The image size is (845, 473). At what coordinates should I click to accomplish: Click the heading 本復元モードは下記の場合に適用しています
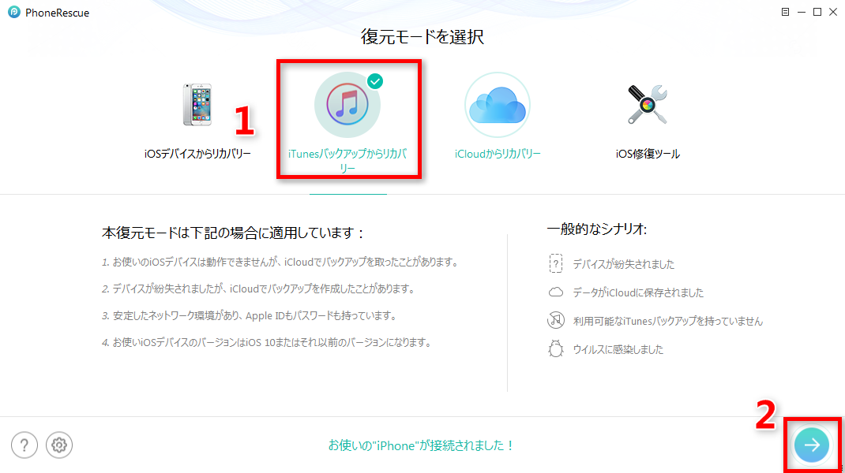pos(233,233)
